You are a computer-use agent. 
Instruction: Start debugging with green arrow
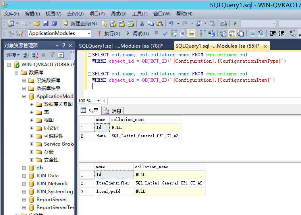coord(235,23)
